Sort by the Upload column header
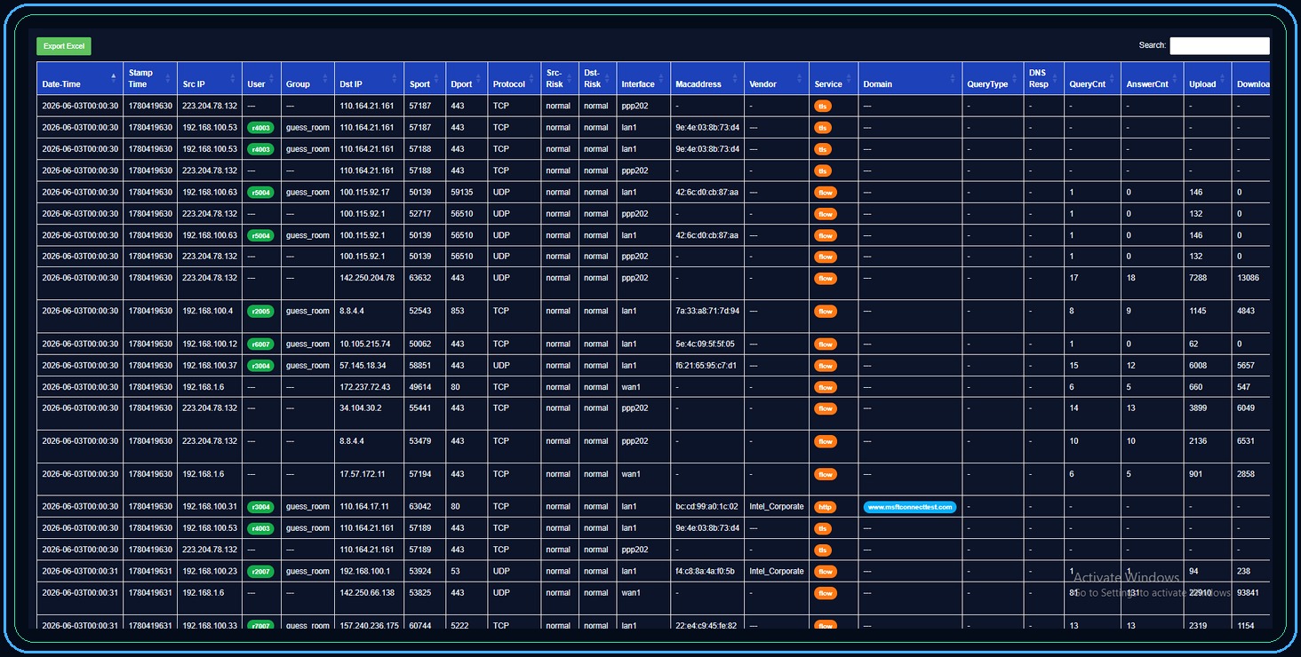Screen dimensions: 1301x657 click(1207, 78)
